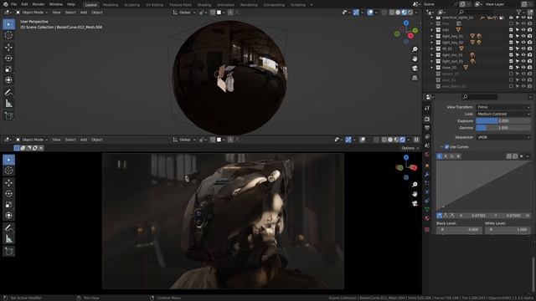Select the Measure tool in bottom viewport

8,239
